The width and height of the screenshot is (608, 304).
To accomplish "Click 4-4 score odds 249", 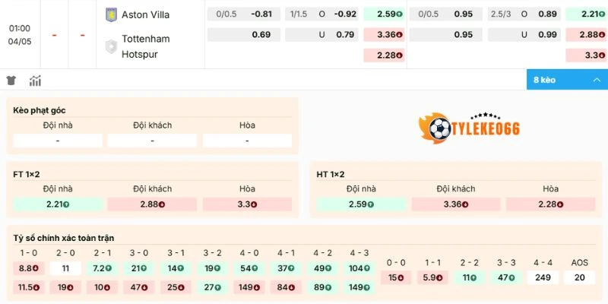I will click(x=543, y=277).
